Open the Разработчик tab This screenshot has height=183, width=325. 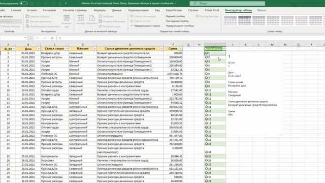pos(174,10)
